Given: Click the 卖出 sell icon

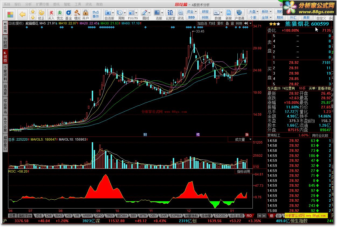Looking at the screenshot, I should 60,14.
